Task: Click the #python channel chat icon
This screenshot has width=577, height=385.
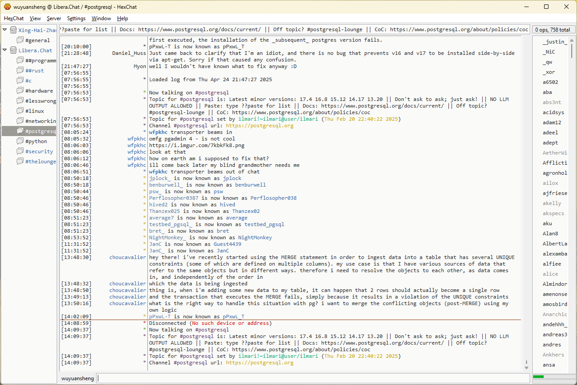Action: click(x=20, y=141)
